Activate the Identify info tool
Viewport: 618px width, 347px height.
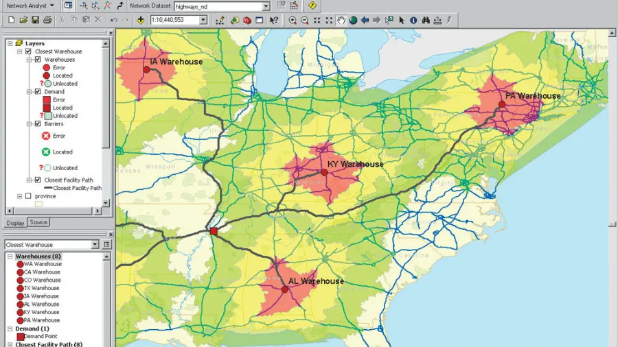click(413, 21)
